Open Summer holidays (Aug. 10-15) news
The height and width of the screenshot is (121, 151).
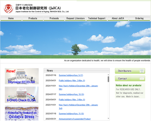71,94
